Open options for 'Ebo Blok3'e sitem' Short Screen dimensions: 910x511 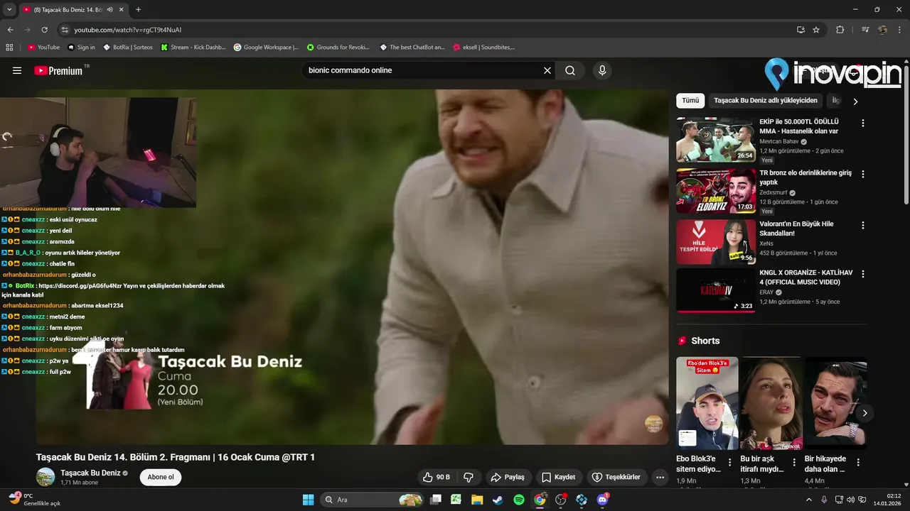point(729,462)
